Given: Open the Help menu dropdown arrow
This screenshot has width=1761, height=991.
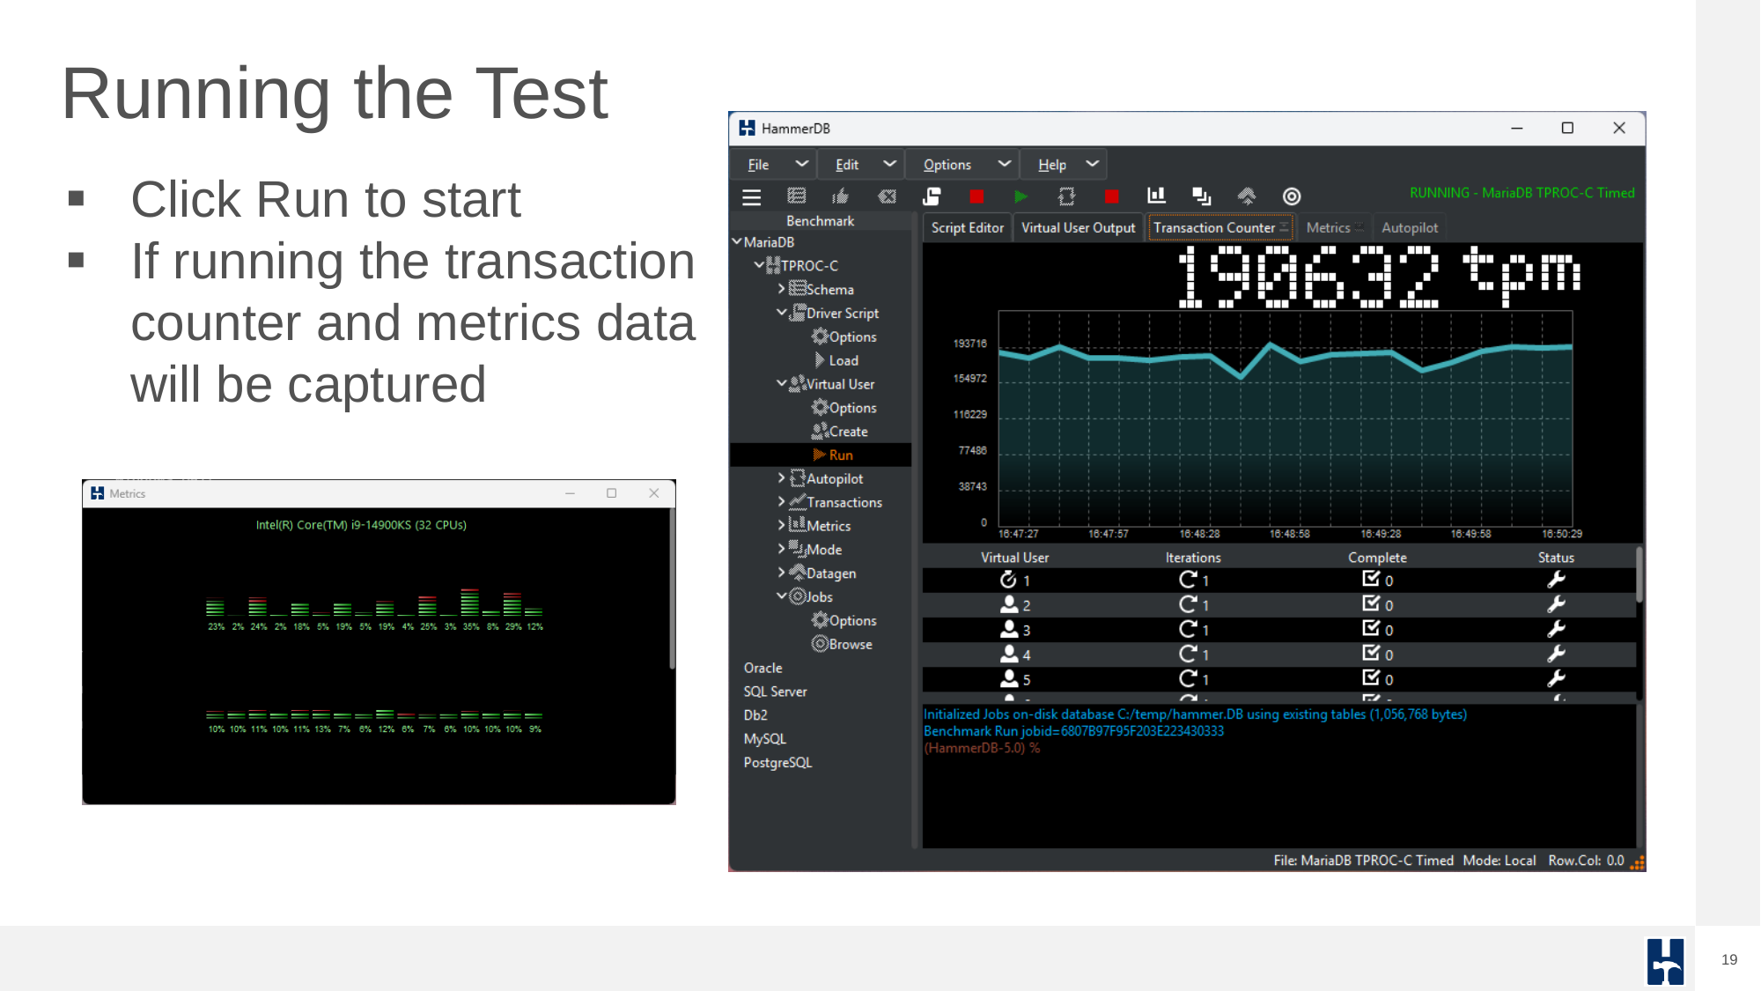Looking at the screenshot, I should coord(1093,164).
